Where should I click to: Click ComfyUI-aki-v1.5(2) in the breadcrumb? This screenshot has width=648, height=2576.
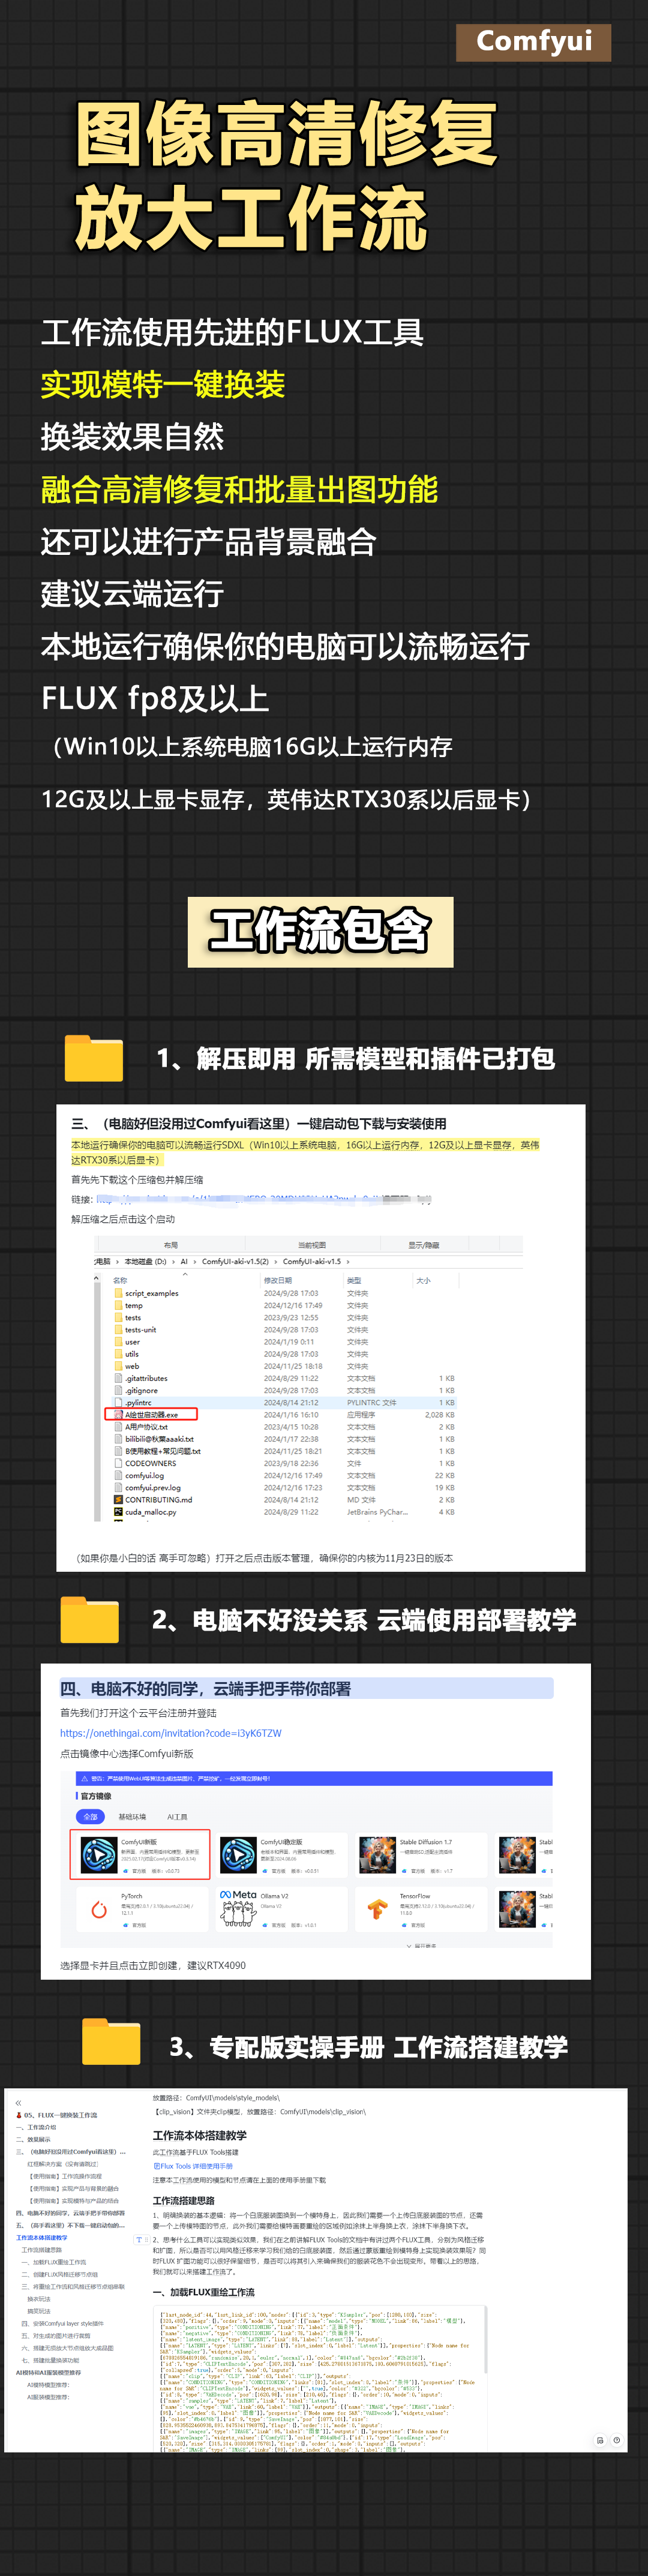pos(236,1262)
